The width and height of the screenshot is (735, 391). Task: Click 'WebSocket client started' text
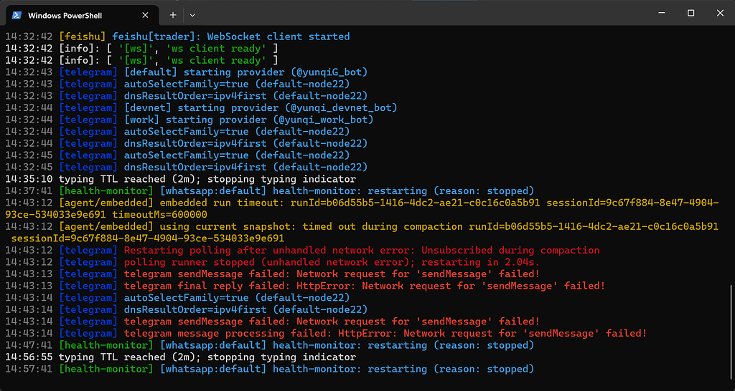tap(278, 37)
